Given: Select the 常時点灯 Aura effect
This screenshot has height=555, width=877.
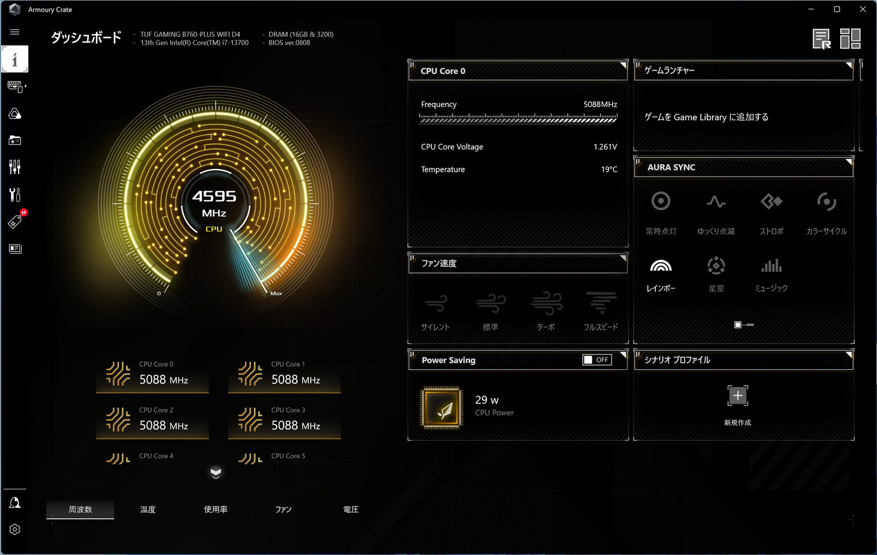Looking at the screenshot, I should [x=661, y=213].
